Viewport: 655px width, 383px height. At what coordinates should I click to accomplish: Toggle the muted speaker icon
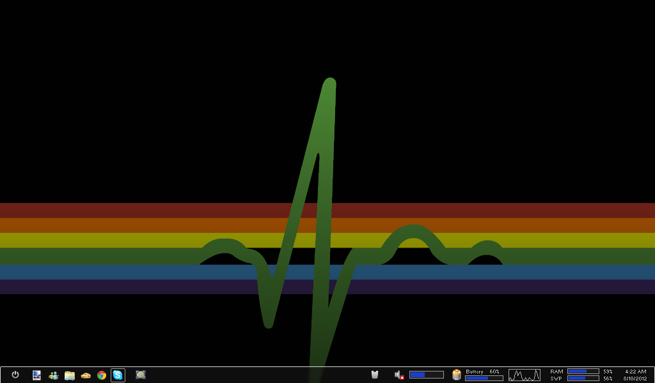click(399, 375)
